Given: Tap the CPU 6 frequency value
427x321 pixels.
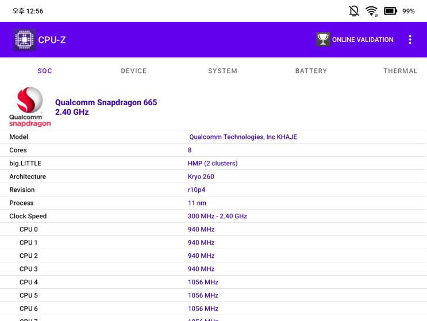Looking at the screenshot, I should click(x=203, y=308).
